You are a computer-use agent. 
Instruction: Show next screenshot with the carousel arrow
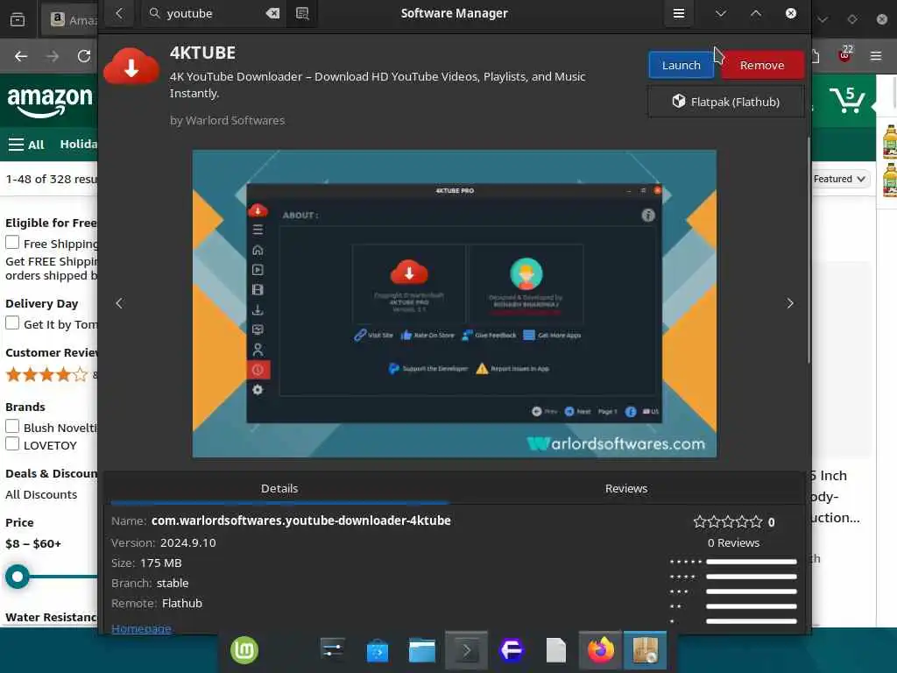790,303
